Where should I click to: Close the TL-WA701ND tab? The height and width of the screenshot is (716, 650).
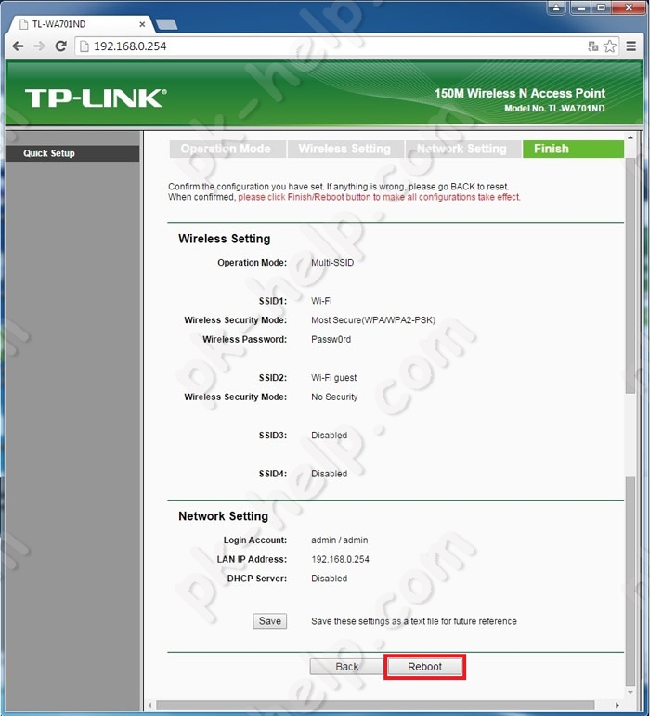142,24
